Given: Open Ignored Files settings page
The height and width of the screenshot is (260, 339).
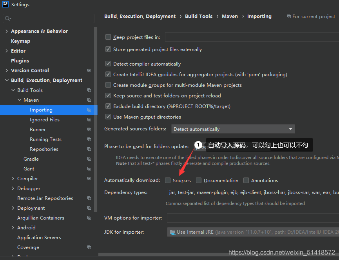Looking at the screenshot, I should click(45, 120).
